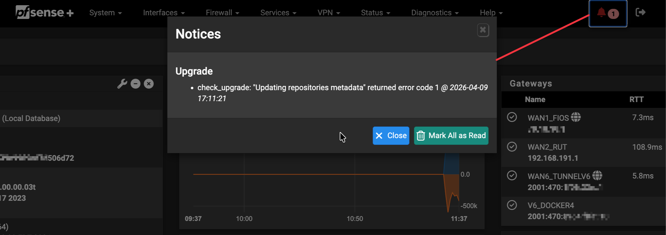Screen dimensions: 666x235
Task: Click Mark All as Read button
Action: 451,136
